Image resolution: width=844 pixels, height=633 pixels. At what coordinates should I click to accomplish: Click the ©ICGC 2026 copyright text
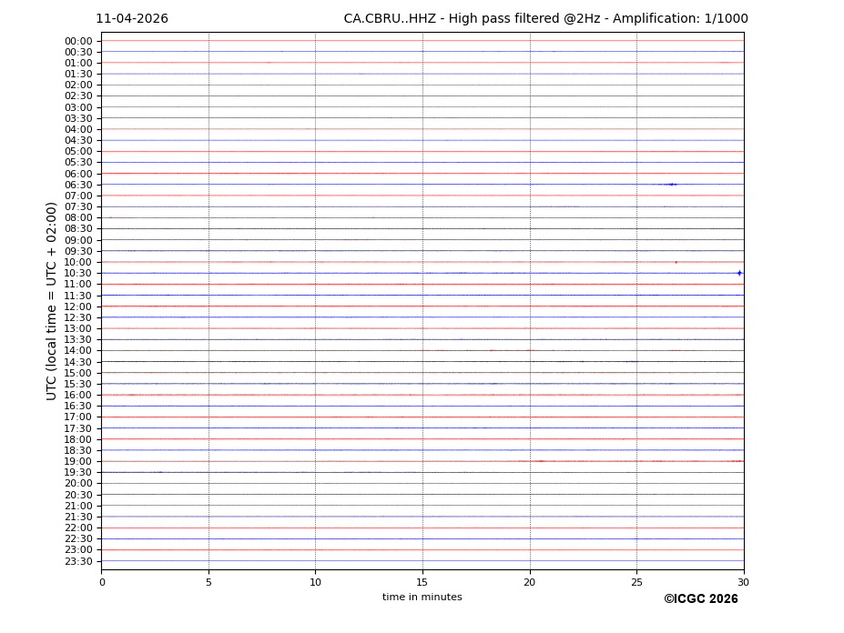[700, 599]
